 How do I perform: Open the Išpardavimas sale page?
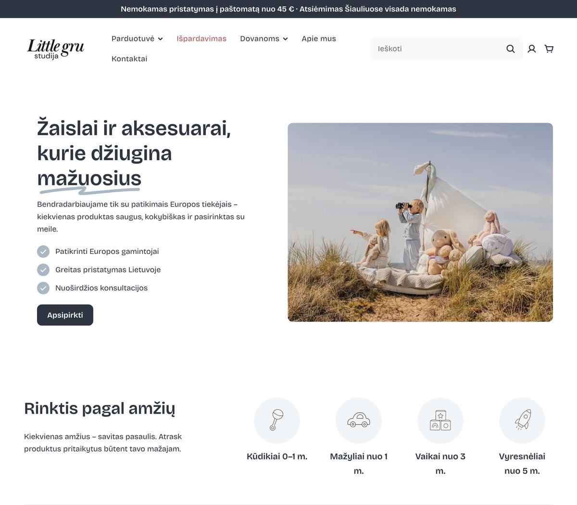click(201, 38)
